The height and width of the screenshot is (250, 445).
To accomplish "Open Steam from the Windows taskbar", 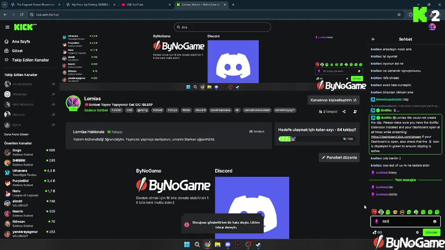I will tap(258, 244).
